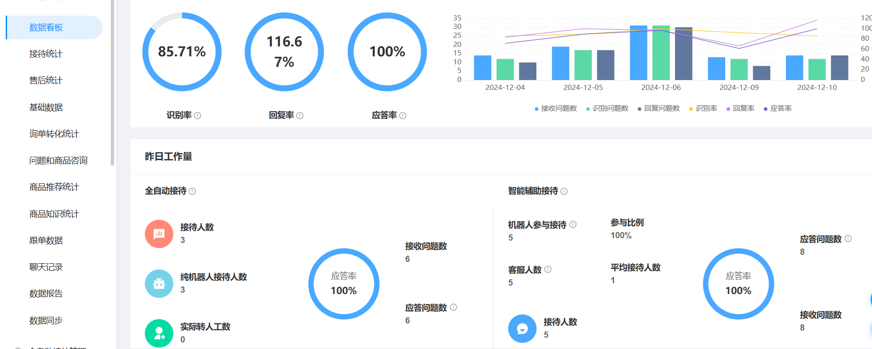The image size is (872, 349).
Task: Click the info icon next to 智能辅助接待
Action: click(x=564, y=191)
